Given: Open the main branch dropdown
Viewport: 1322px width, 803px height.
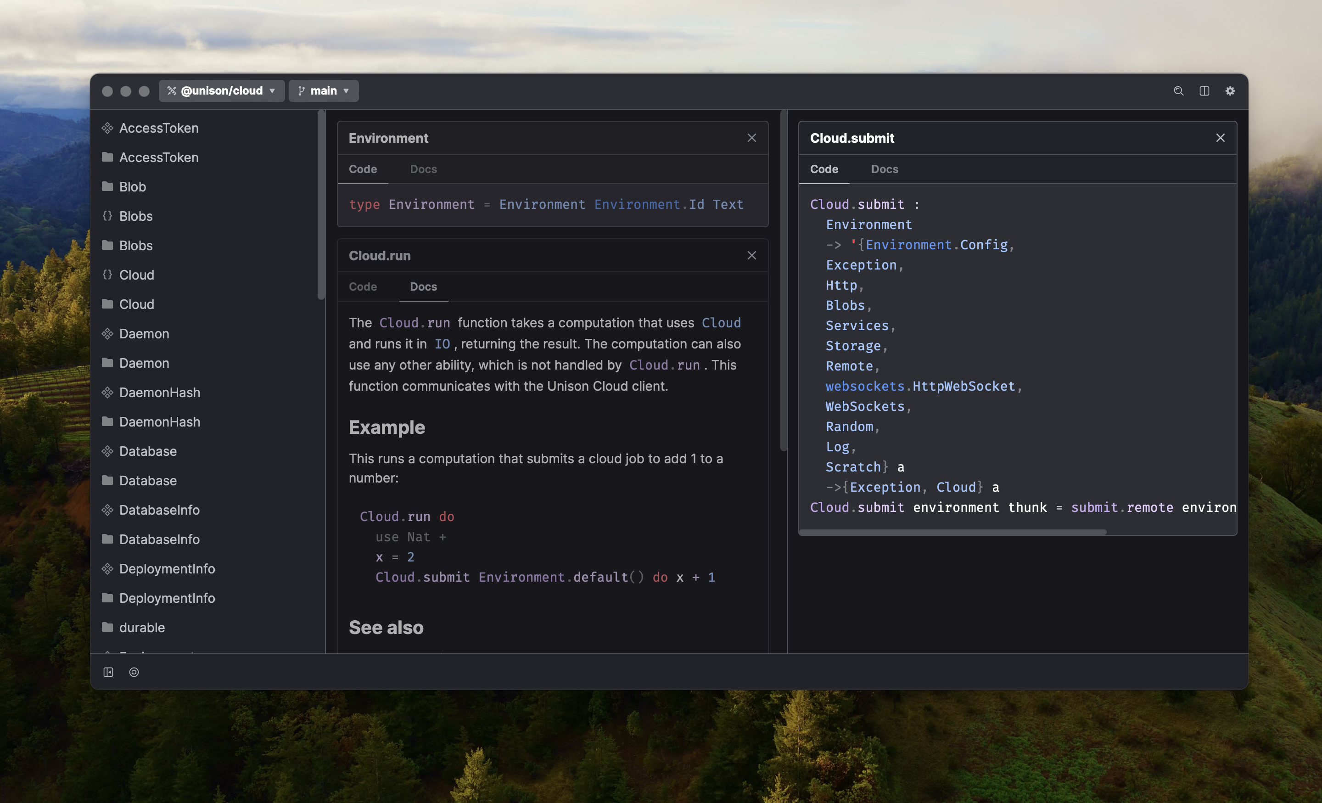Looking at the screenshot, I should click(x=324, y=91).
